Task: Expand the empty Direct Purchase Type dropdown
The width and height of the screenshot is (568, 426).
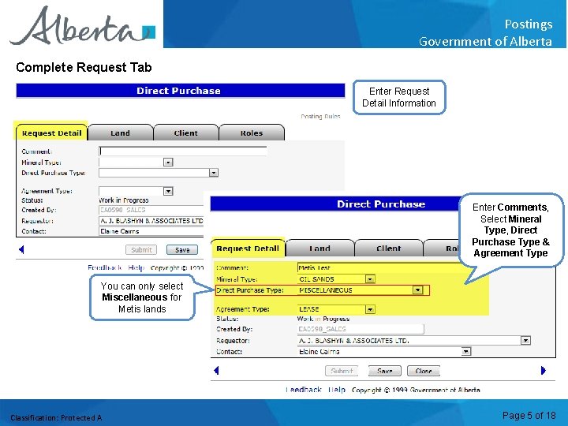Action: point(214,173)
